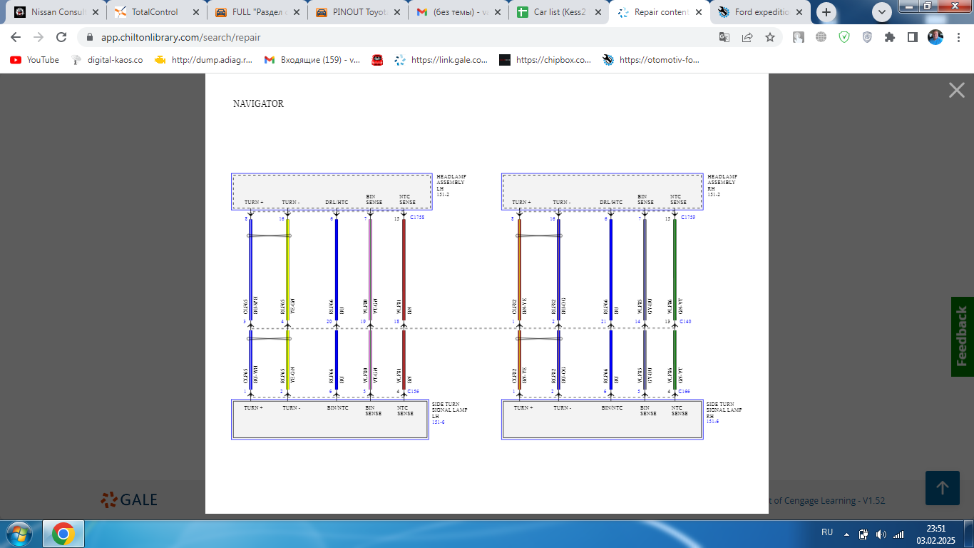
Task: Show hidden system tray icons
Action: 846,534
